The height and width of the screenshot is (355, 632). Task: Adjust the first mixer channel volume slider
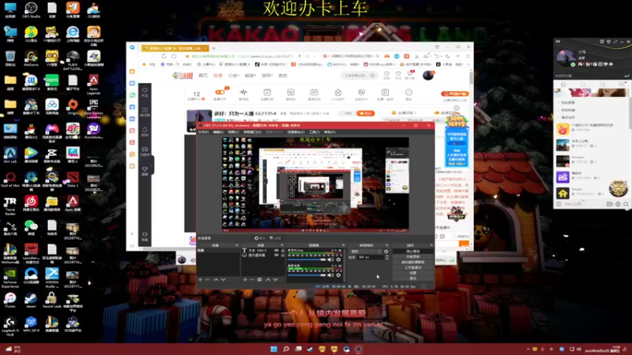point(307,260)
